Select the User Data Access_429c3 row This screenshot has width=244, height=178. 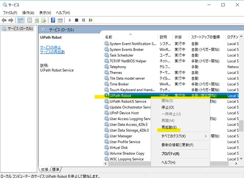pos(127,124)
